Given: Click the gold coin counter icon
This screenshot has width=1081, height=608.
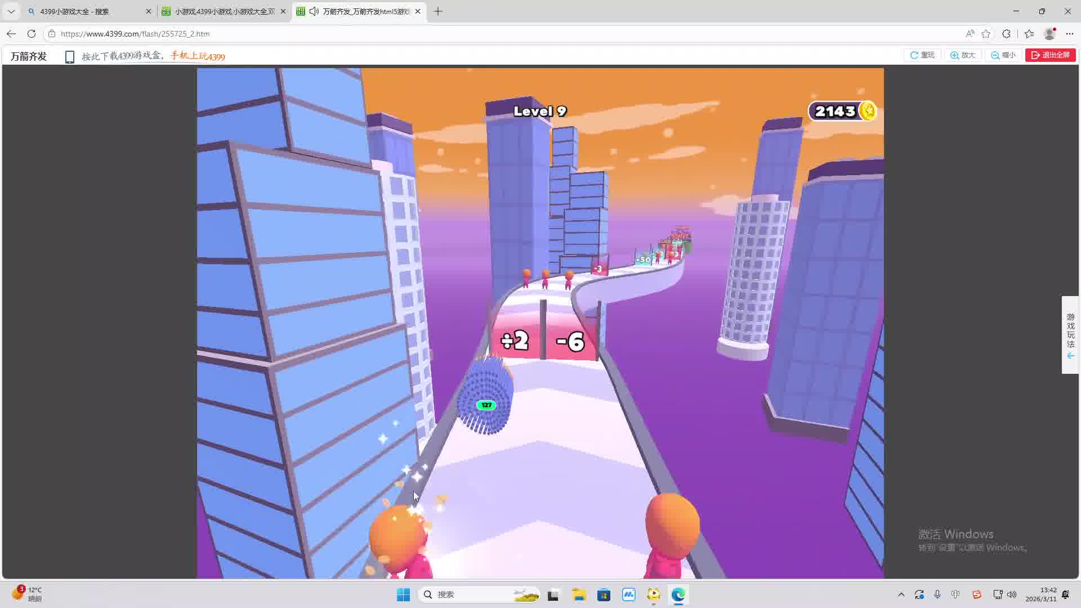Looking at the screenshot, I should (x=868, y=111).
